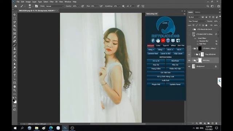Expand the Thay Đổi layer group
Image resolution: width=233 pixels, height=131 pixels.
195,55
